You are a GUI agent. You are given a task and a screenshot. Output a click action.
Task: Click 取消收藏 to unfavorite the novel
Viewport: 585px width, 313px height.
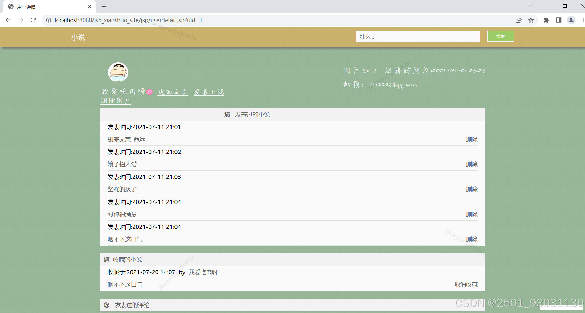coord(466,284)
